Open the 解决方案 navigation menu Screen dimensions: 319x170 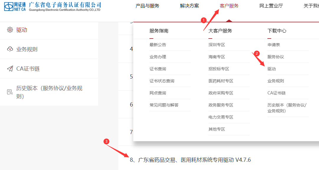[190, 6]
